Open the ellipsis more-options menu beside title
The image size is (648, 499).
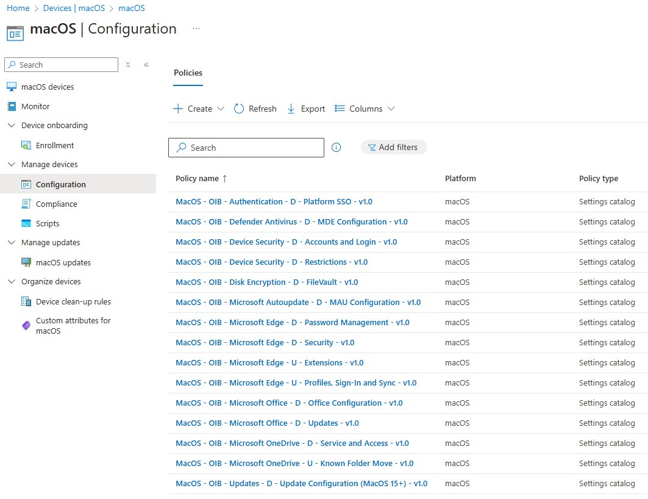196,29
